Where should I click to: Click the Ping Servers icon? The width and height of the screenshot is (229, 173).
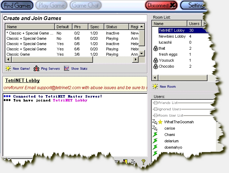pyautogui.click(x=36, y=68)
